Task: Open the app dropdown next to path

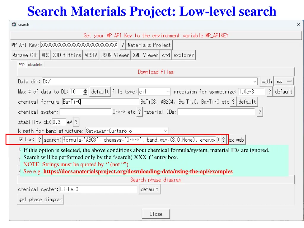Action: pyautogui.click(x=284, y=81)
